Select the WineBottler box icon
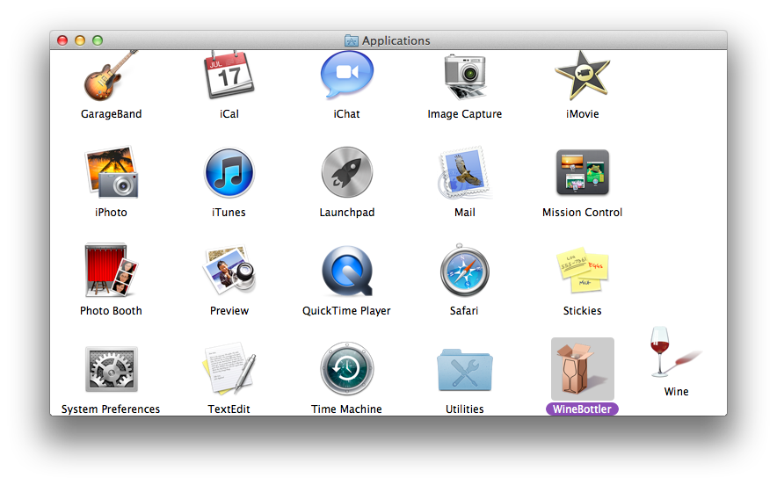The image size is (777, 485). tap(582, 369)
